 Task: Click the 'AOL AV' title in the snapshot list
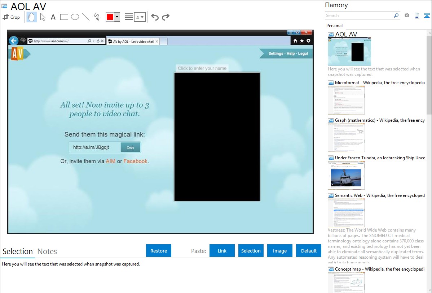pyautogui.click(x=346, y=34)
